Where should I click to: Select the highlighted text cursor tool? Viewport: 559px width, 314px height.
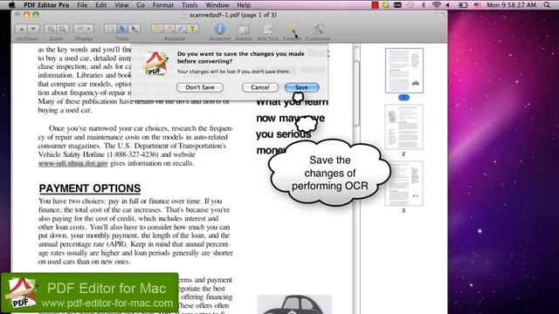(122, 29)
